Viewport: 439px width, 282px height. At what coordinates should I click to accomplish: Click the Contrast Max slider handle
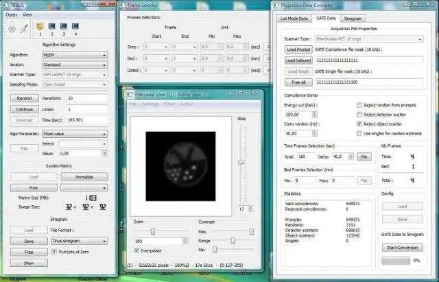252,231
